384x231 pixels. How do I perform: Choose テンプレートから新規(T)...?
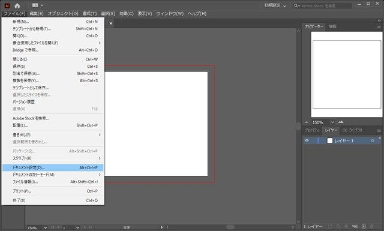pos(53,29)
